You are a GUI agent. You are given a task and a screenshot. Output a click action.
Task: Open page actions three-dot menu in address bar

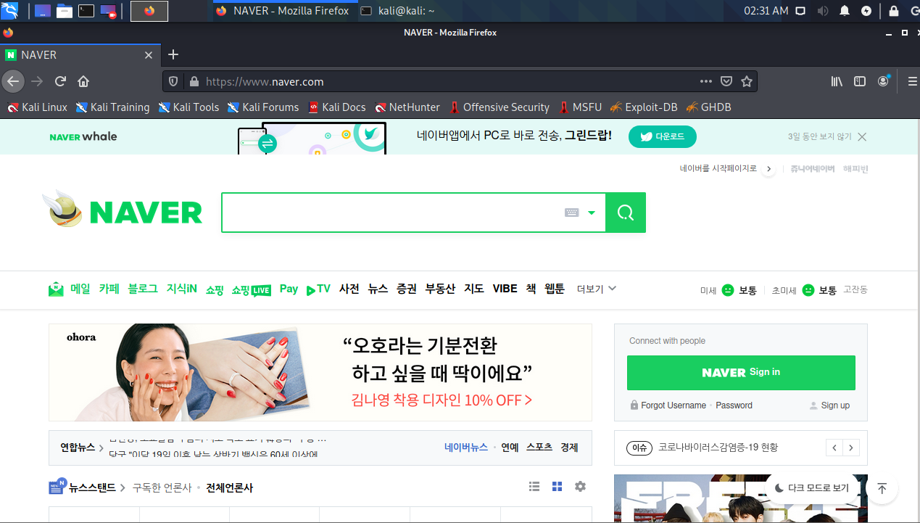point(705,81)
